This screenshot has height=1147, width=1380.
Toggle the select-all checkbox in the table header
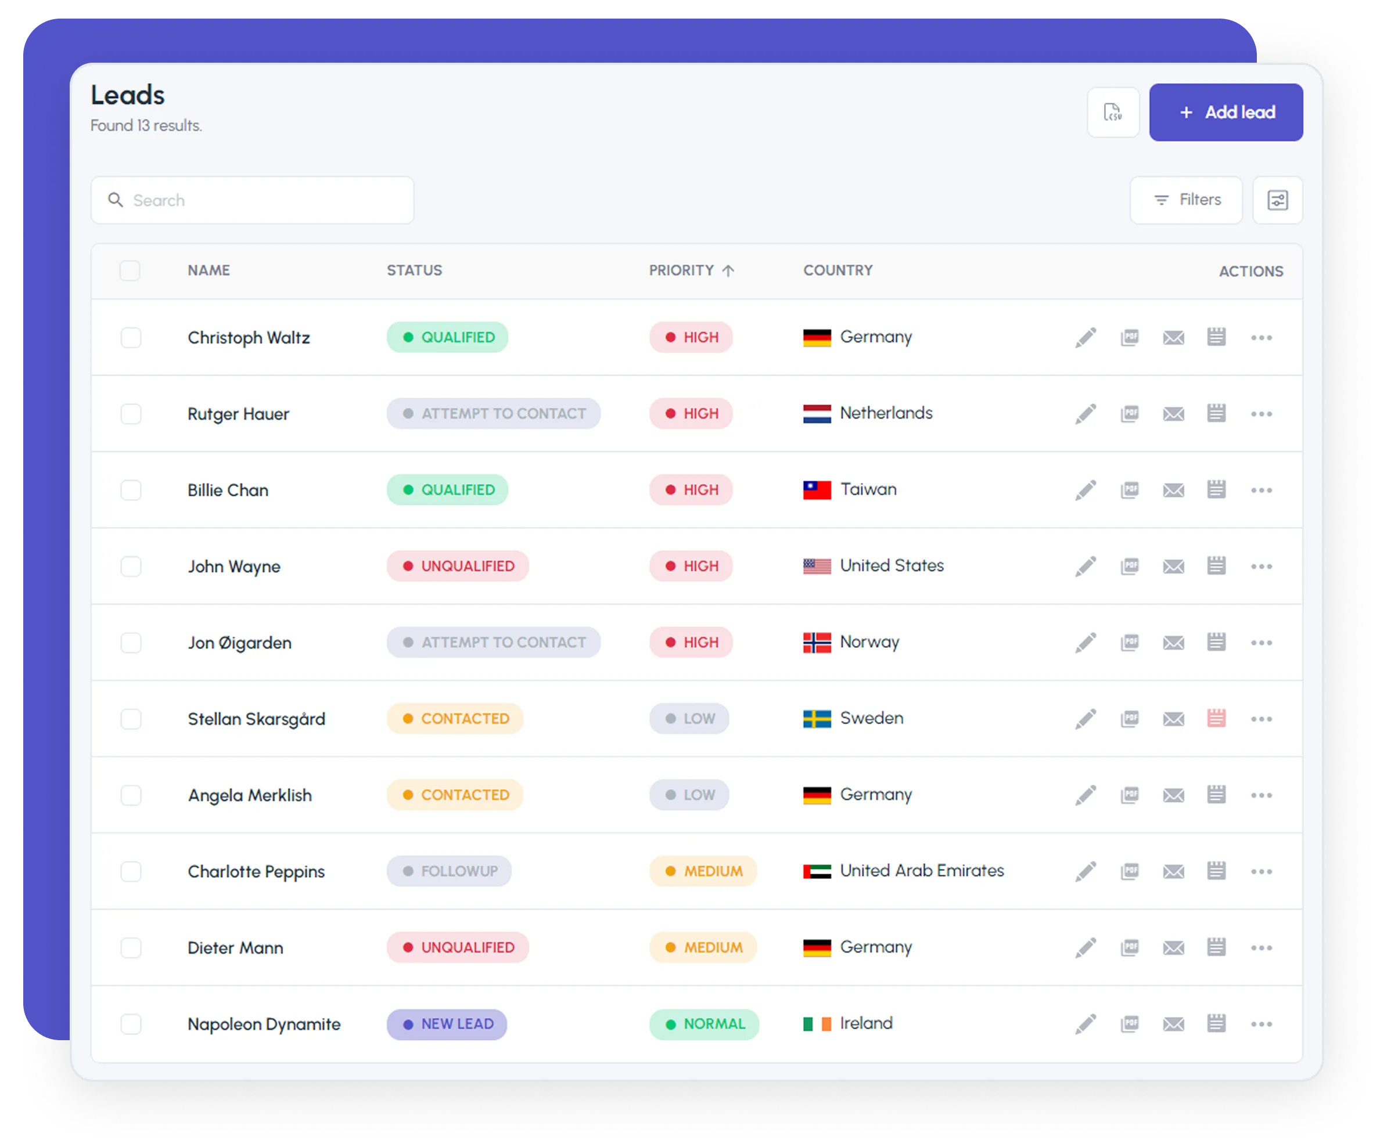(130, 270)
